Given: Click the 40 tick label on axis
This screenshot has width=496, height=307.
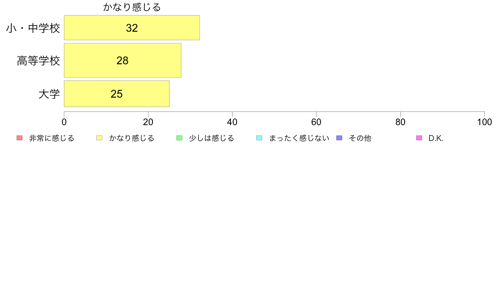Looking at the screenshot, I should tap(232, 122).
